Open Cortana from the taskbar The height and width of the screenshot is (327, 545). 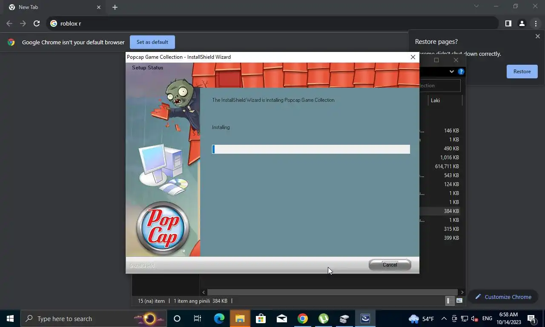click(177, 318)
